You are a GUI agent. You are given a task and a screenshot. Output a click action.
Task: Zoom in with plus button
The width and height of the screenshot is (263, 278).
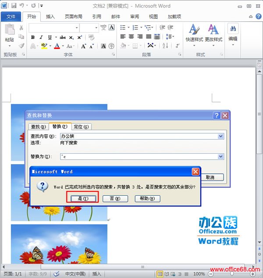click(x=252, y=274)
